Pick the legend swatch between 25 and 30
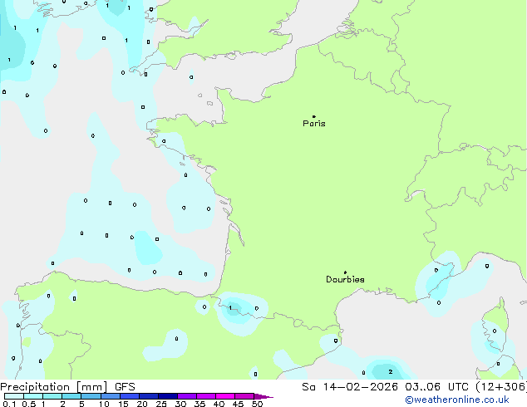The image size is (527, 407). click(168, 396)
